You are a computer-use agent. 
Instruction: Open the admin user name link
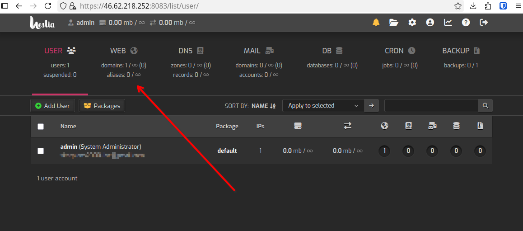tap(69, 146)
